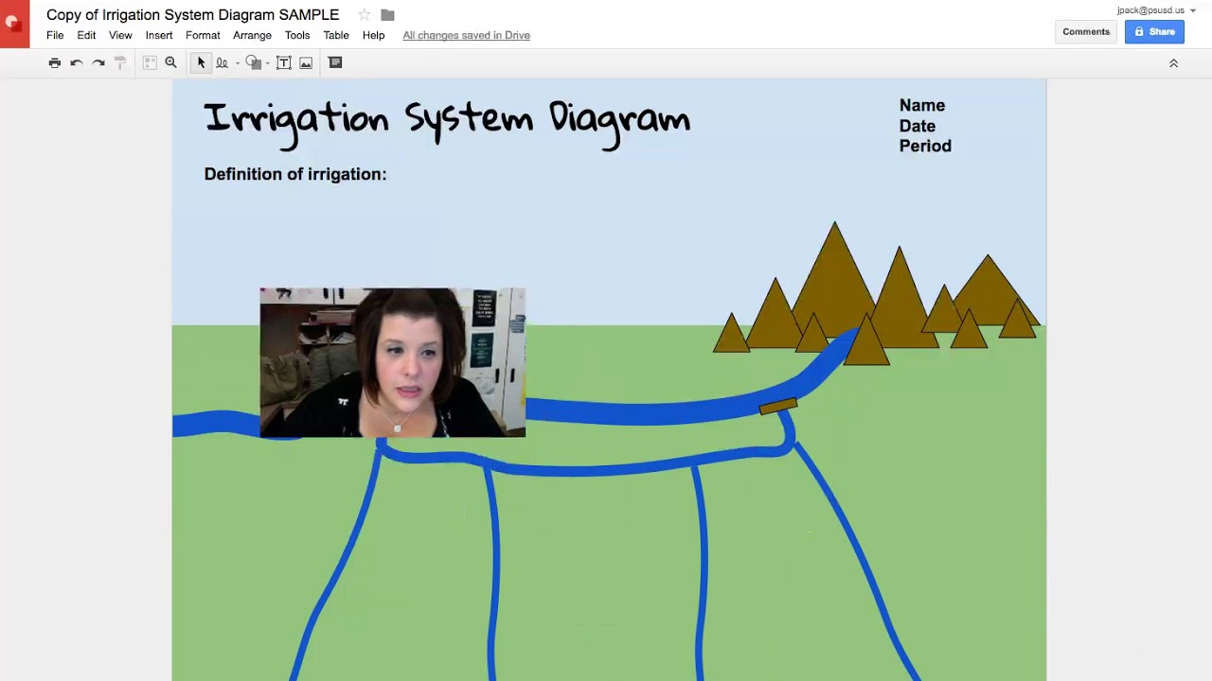
Task: Open the Google Drawings home icon
Action: coord(14,24)
